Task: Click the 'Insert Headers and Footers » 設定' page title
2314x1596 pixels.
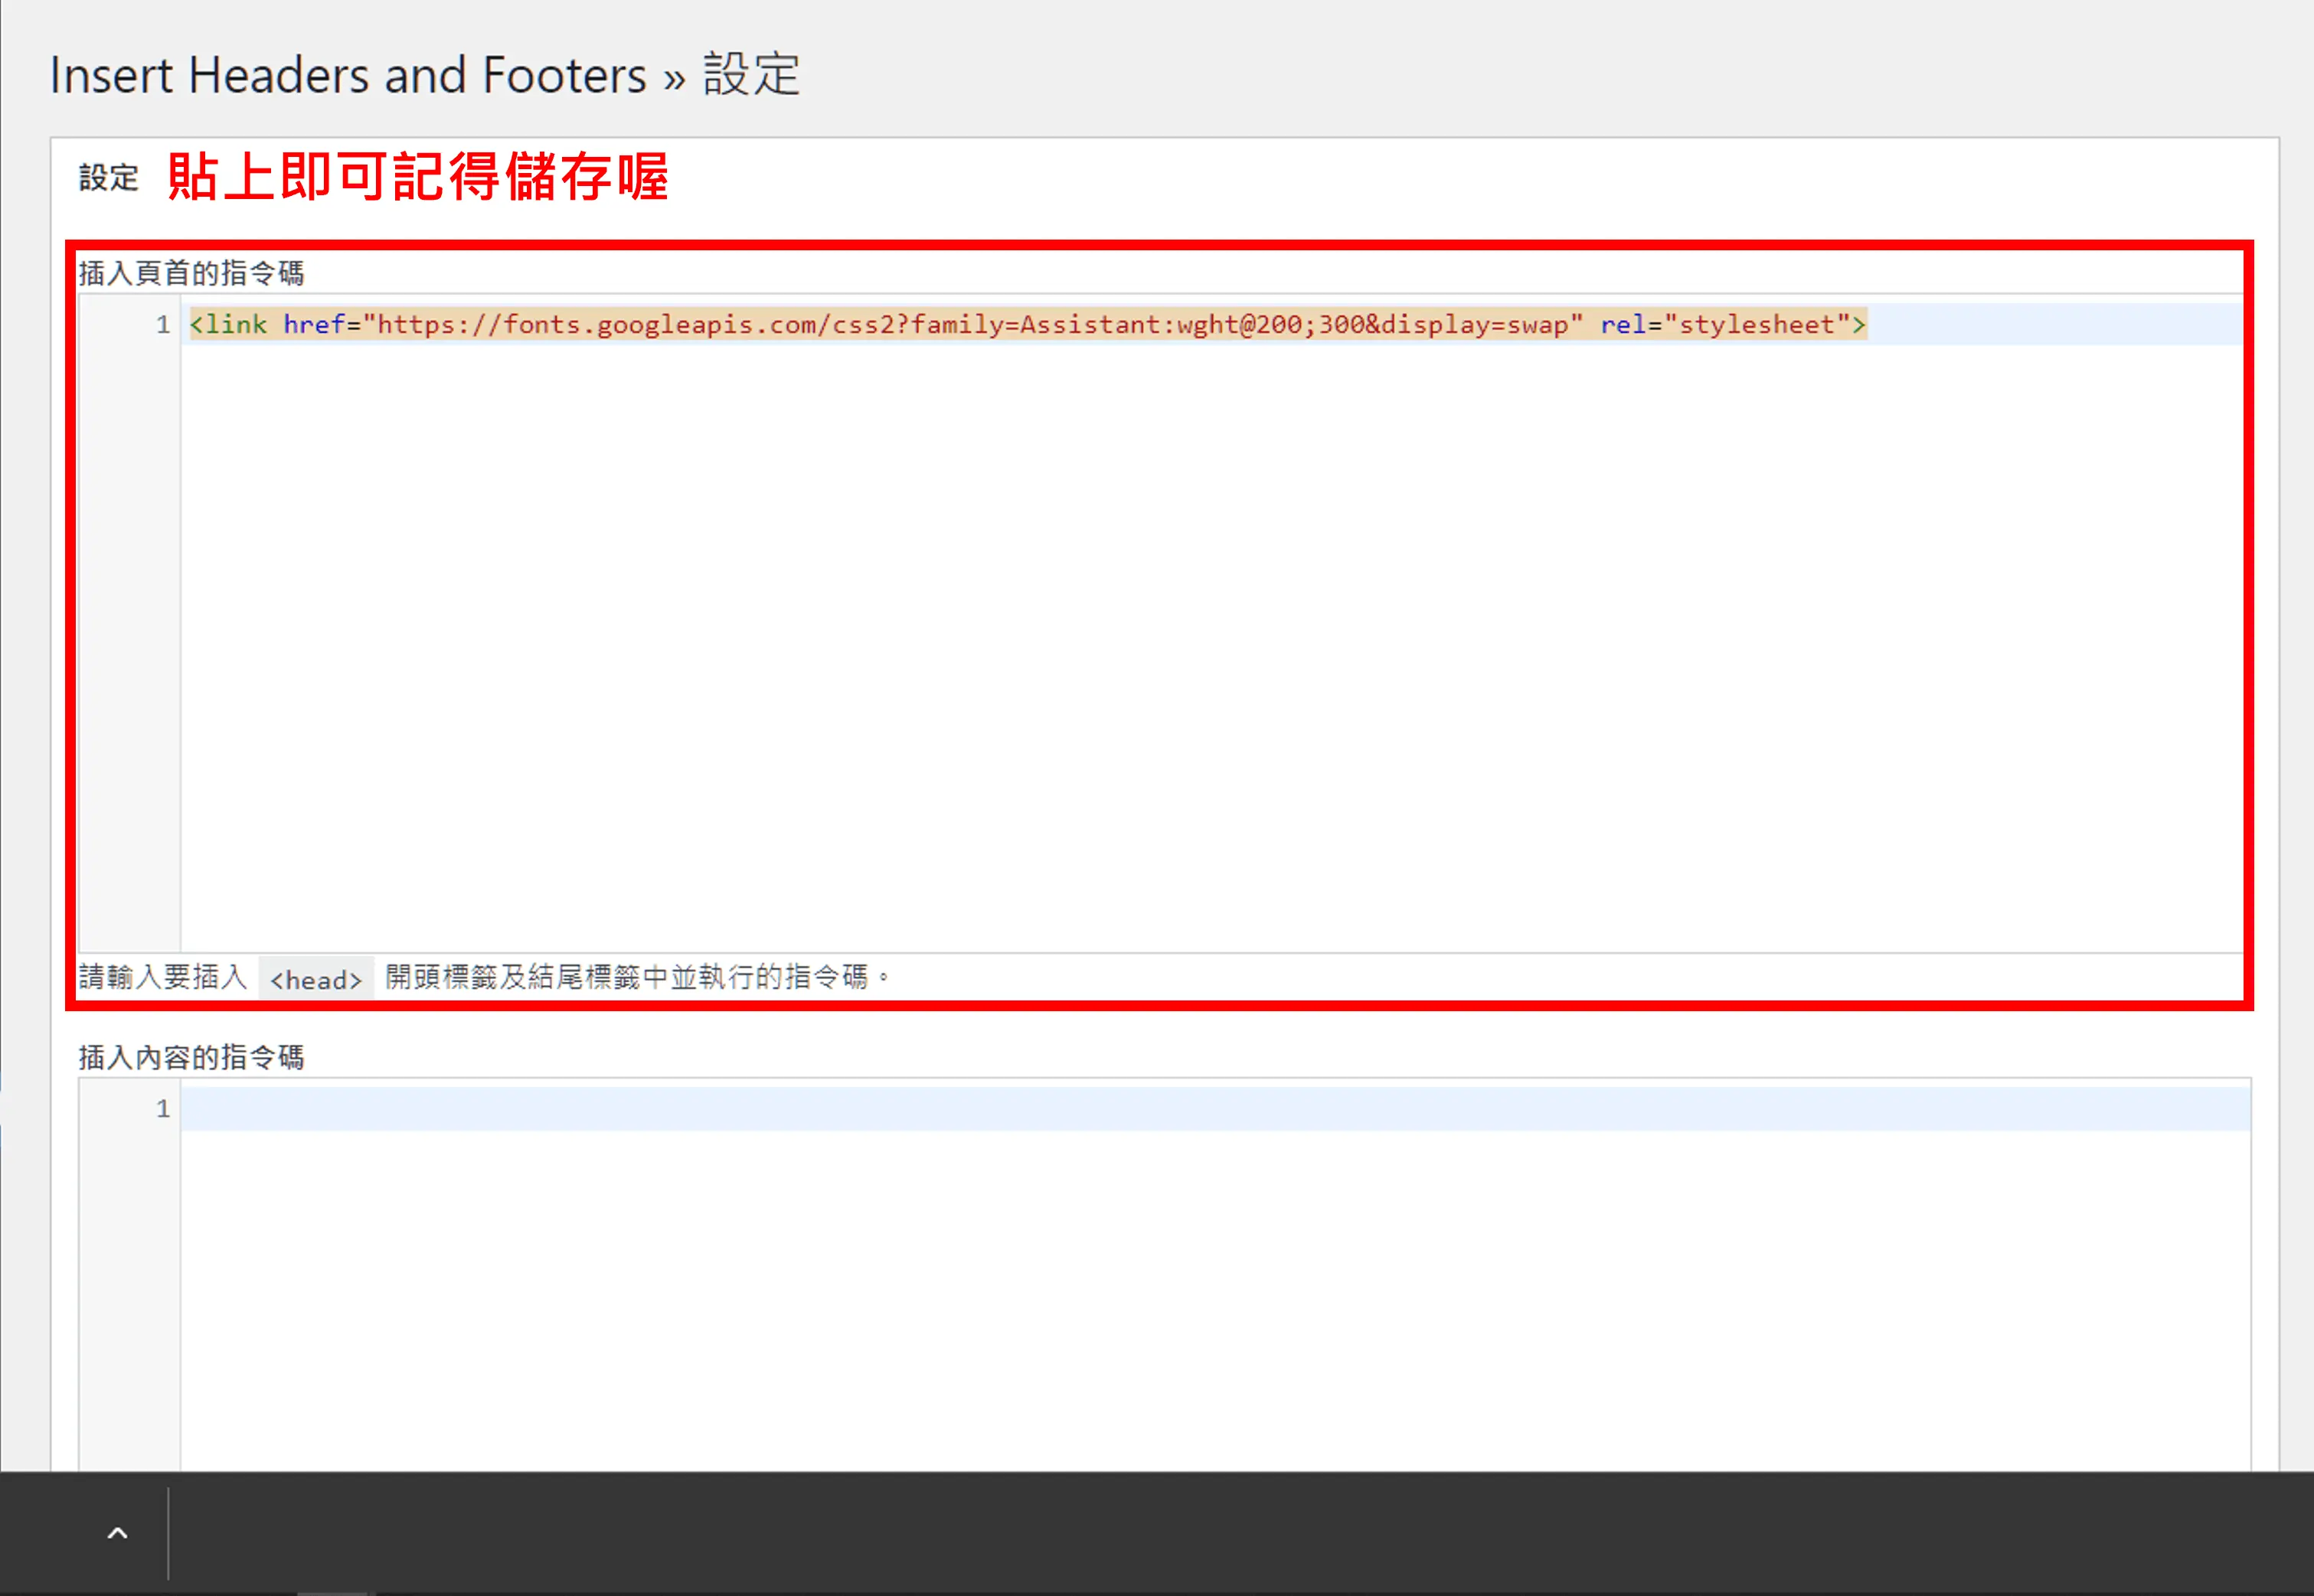Action: 425,75
